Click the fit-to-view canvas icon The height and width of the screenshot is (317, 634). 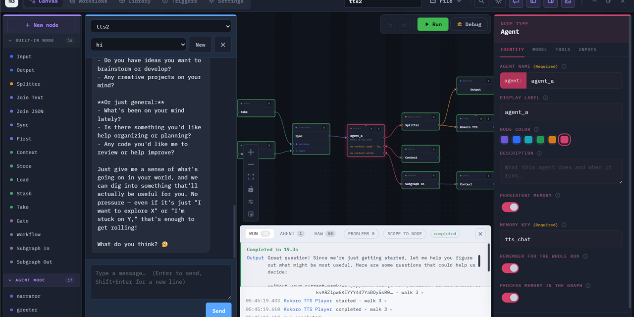point(251,177)
